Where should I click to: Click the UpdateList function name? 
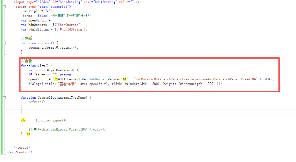(47, 97)
